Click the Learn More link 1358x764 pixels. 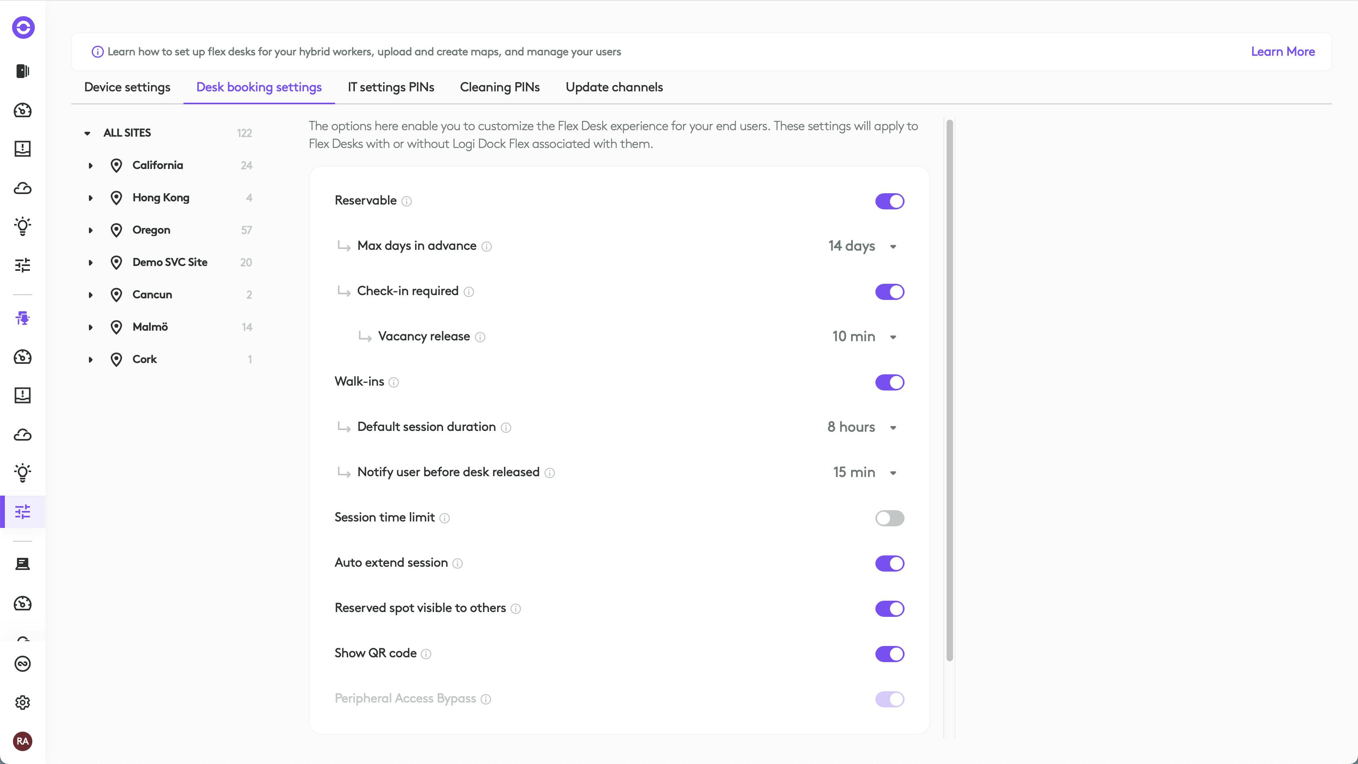click(1282, 52)
